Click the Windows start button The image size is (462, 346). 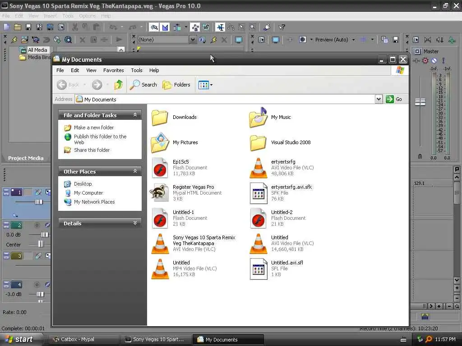[x=19, y=339]
